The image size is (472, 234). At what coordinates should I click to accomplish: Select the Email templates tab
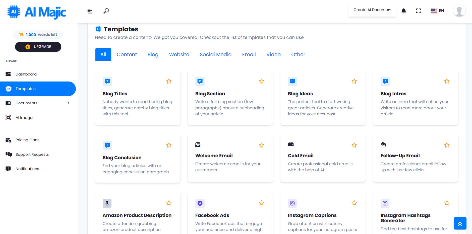tap(249, 54)
